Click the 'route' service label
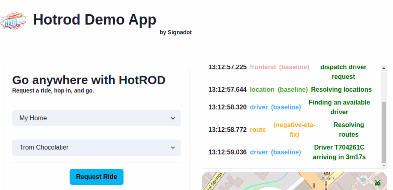Screen dimensions: 393x190 pyautogui.click(x=258, y=130)
